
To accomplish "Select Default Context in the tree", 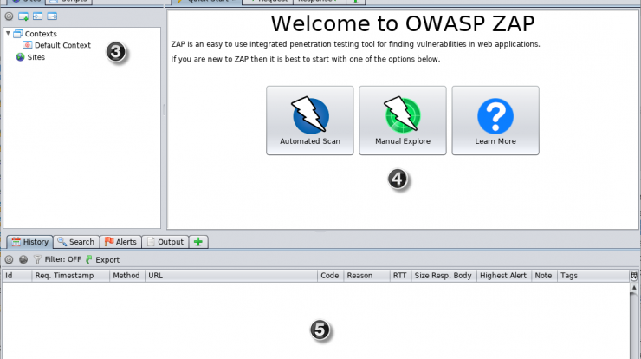I will click(57, 45).
